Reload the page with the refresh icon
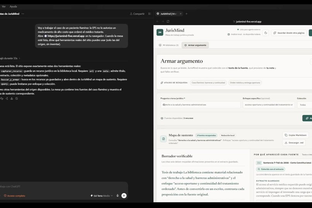 click(x=168, y=21)
